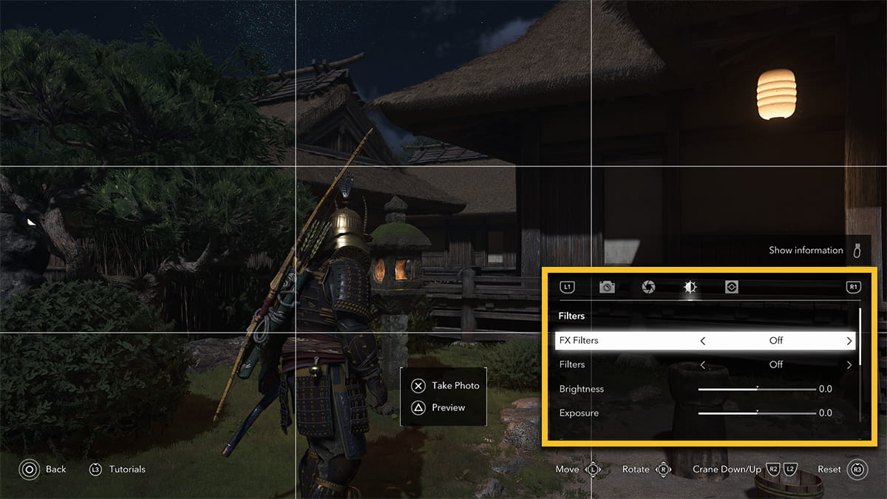Click the photo panel vertical scrollbar
This screenshot has width=887, height=499.
[860, 364]
